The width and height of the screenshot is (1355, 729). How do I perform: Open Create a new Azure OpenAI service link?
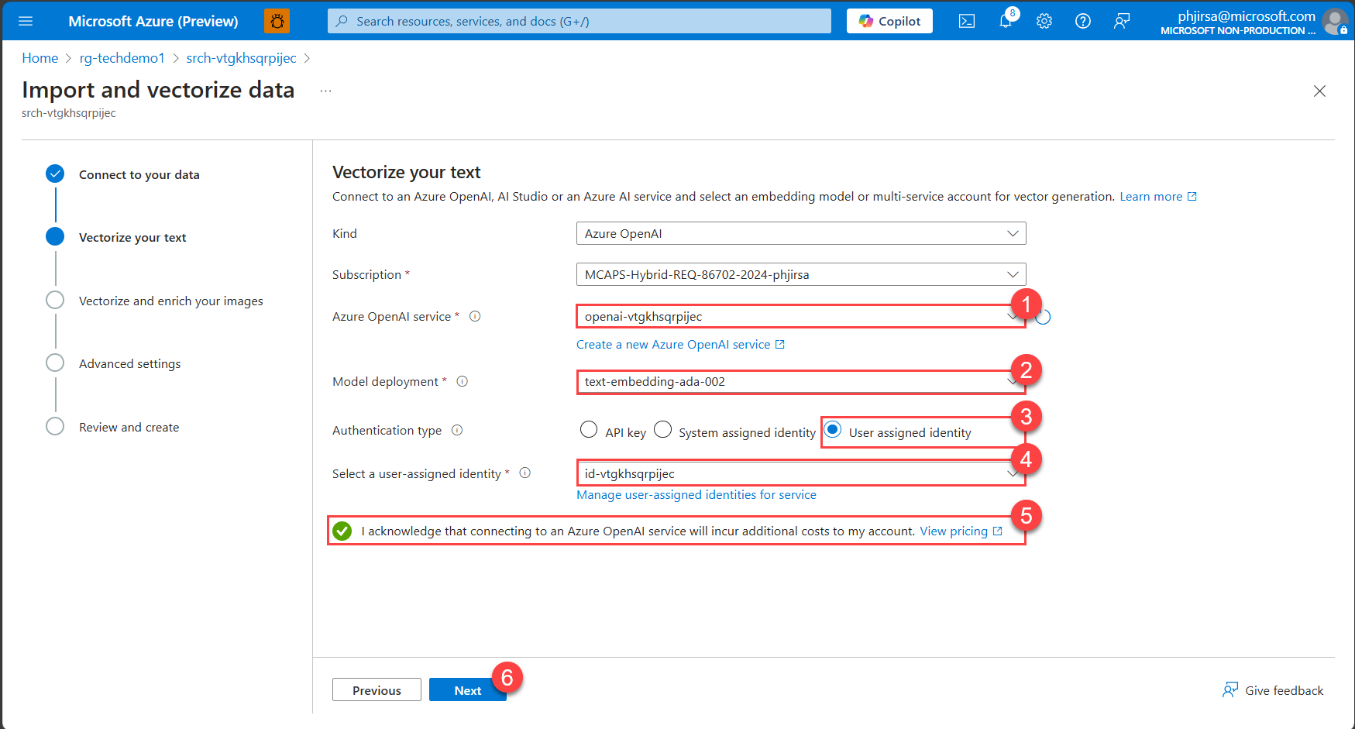tap(675, 344)
